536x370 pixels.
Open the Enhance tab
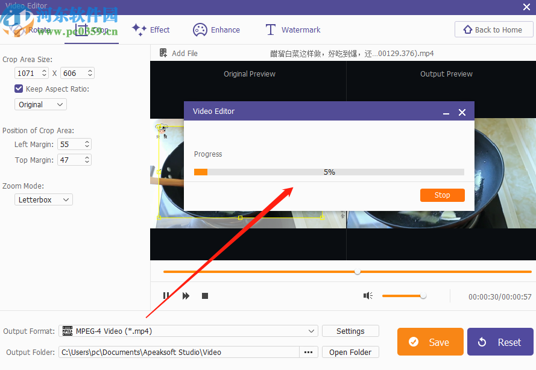point(216,30)
